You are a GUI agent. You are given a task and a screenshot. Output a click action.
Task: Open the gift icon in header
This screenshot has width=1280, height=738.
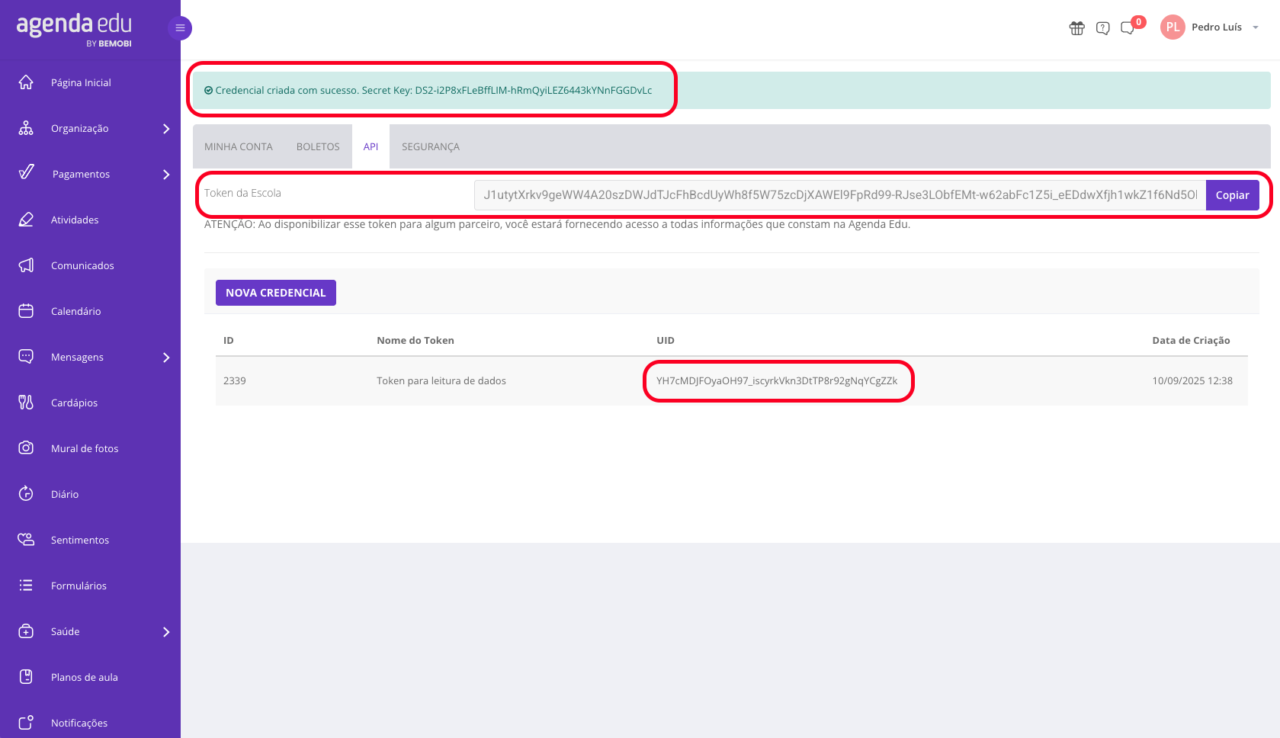(x=1076, y=28)
